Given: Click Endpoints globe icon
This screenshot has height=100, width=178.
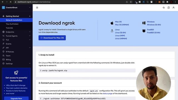Looking at the screenshot, I should [x=3, y=32].
